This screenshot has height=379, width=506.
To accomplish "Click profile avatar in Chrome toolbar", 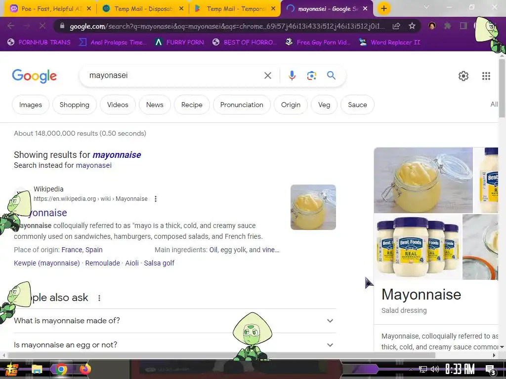I will [x=432, y=26].
